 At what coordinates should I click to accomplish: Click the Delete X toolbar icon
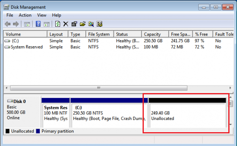tap(66, 24)
